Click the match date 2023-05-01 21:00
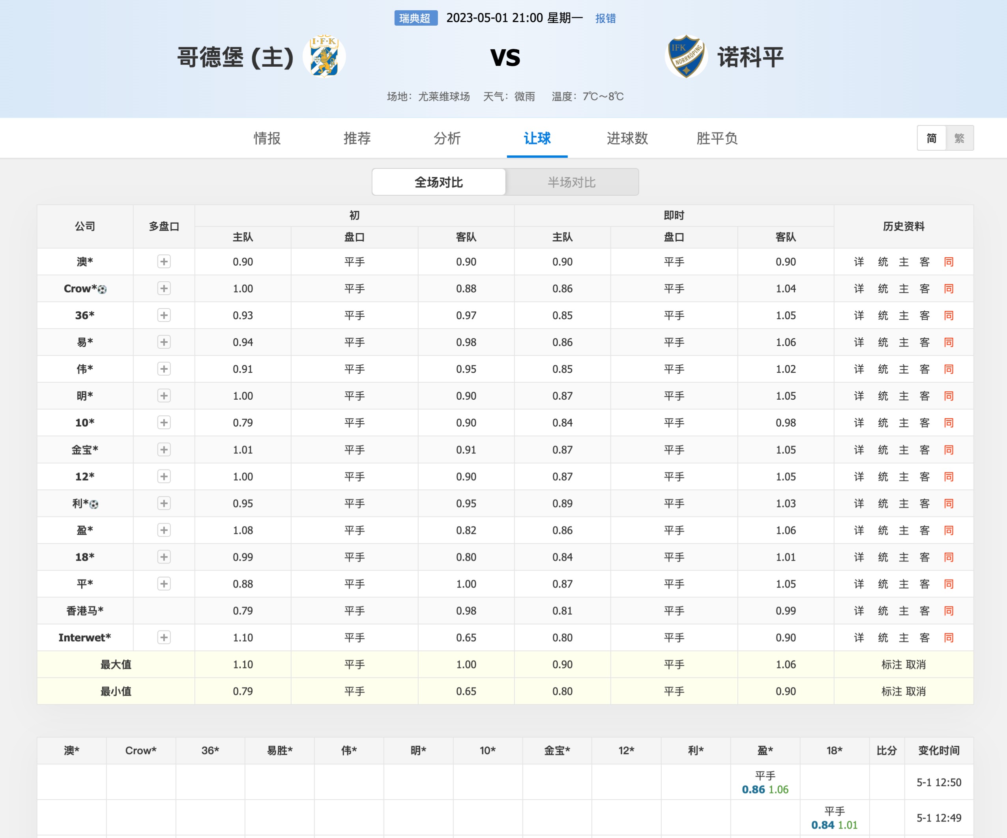The image size is (1007, 838). point(494,18)
